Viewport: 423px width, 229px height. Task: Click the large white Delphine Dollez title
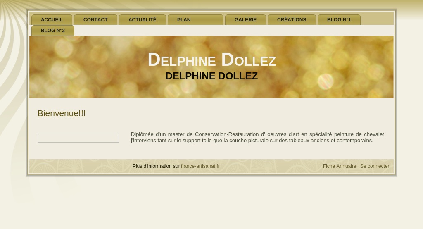[212, 60]
